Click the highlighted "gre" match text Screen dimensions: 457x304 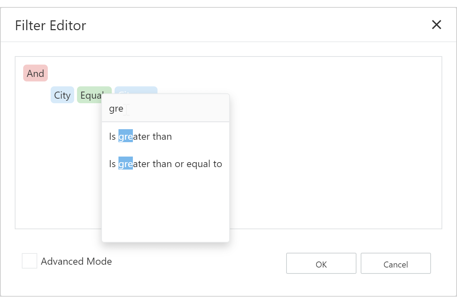125,136
